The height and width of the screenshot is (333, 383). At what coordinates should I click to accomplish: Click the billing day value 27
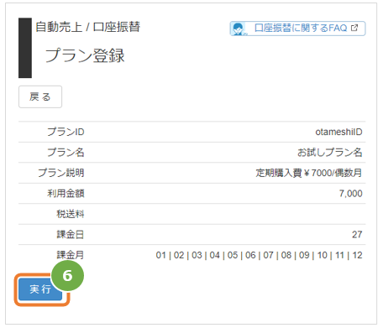[357, 234]
